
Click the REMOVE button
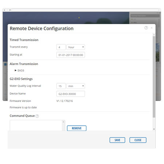pyautogui.click(x=77, y=128)
